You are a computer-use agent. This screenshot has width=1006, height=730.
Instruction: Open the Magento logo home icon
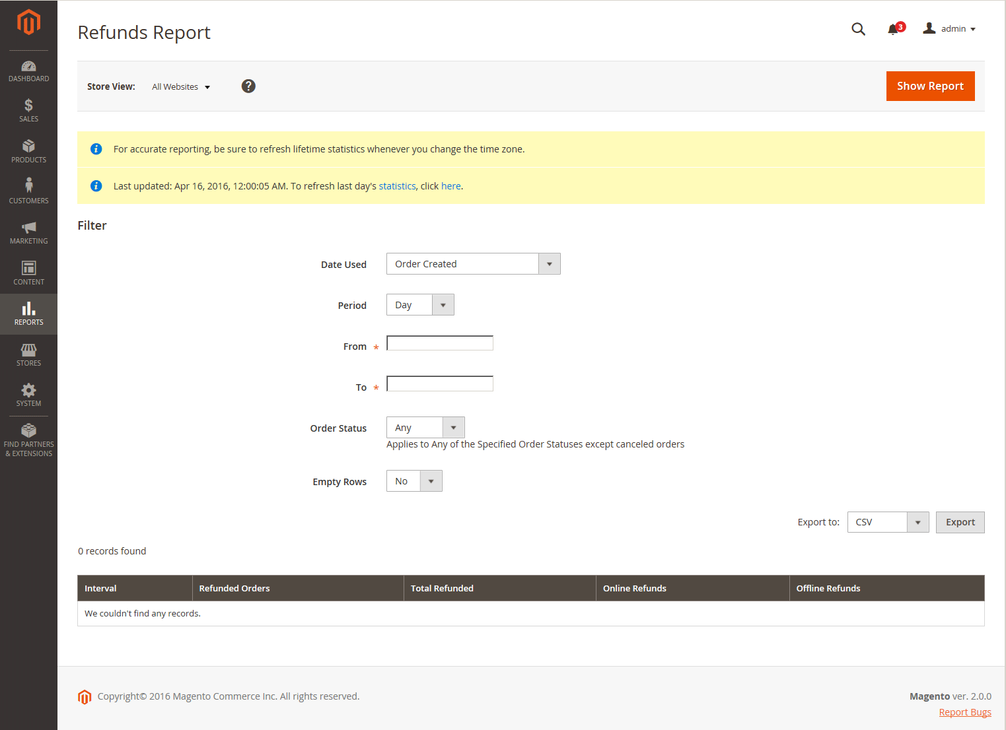click(28, 22)
